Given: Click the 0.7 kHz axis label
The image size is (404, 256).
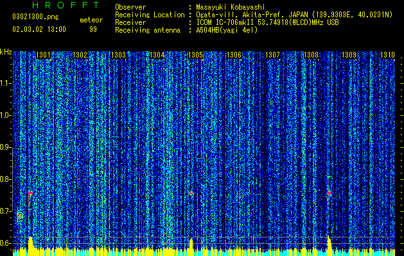Looking at the screenshot, I should [5, 211].
